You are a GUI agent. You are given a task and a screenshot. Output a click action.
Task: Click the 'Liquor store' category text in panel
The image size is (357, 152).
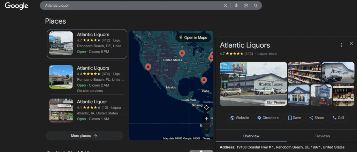coord(267,54)
